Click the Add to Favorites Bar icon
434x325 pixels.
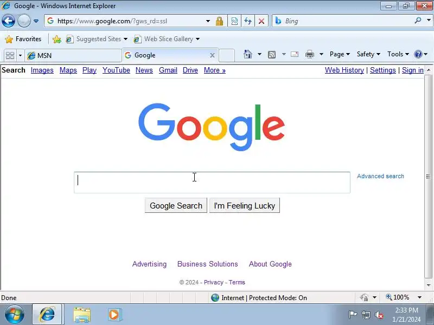coord(57,39)
